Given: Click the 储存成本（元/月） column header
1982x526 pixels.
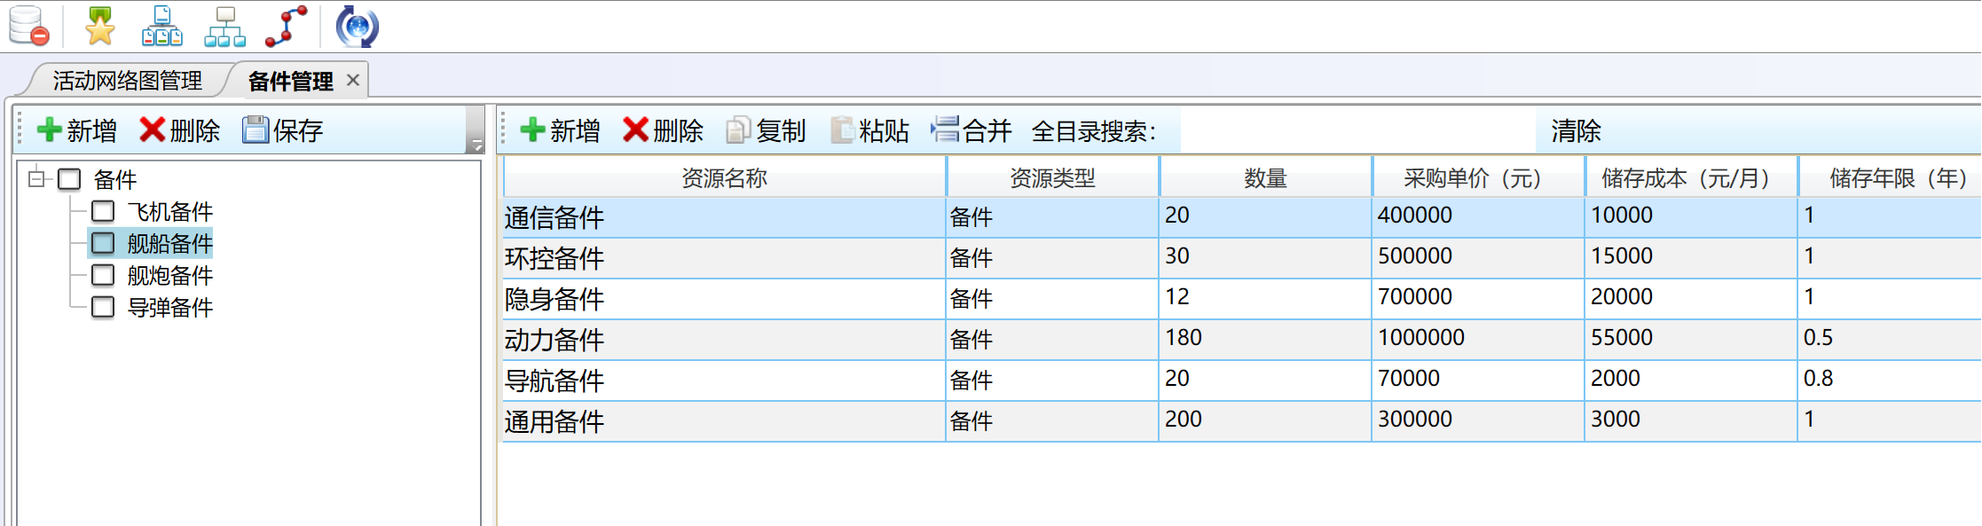Looking at the screenshot, I should coord(1691,177).
